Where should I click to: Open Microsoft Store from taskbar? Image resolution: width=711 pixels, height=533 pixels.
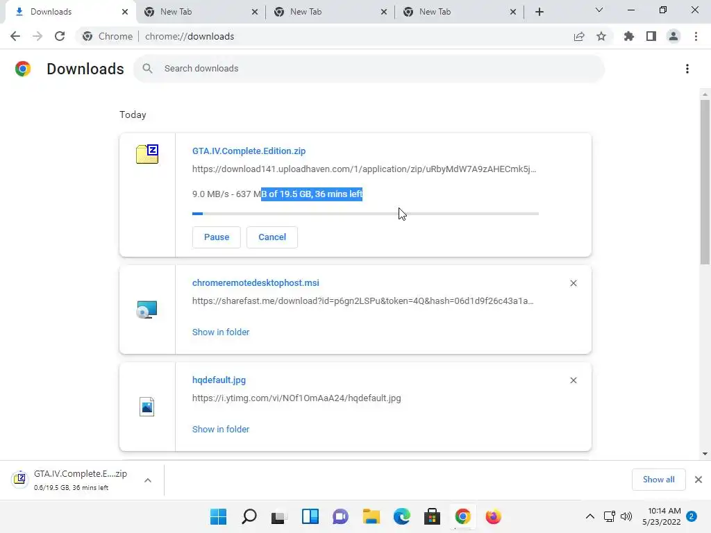(432, 516)
